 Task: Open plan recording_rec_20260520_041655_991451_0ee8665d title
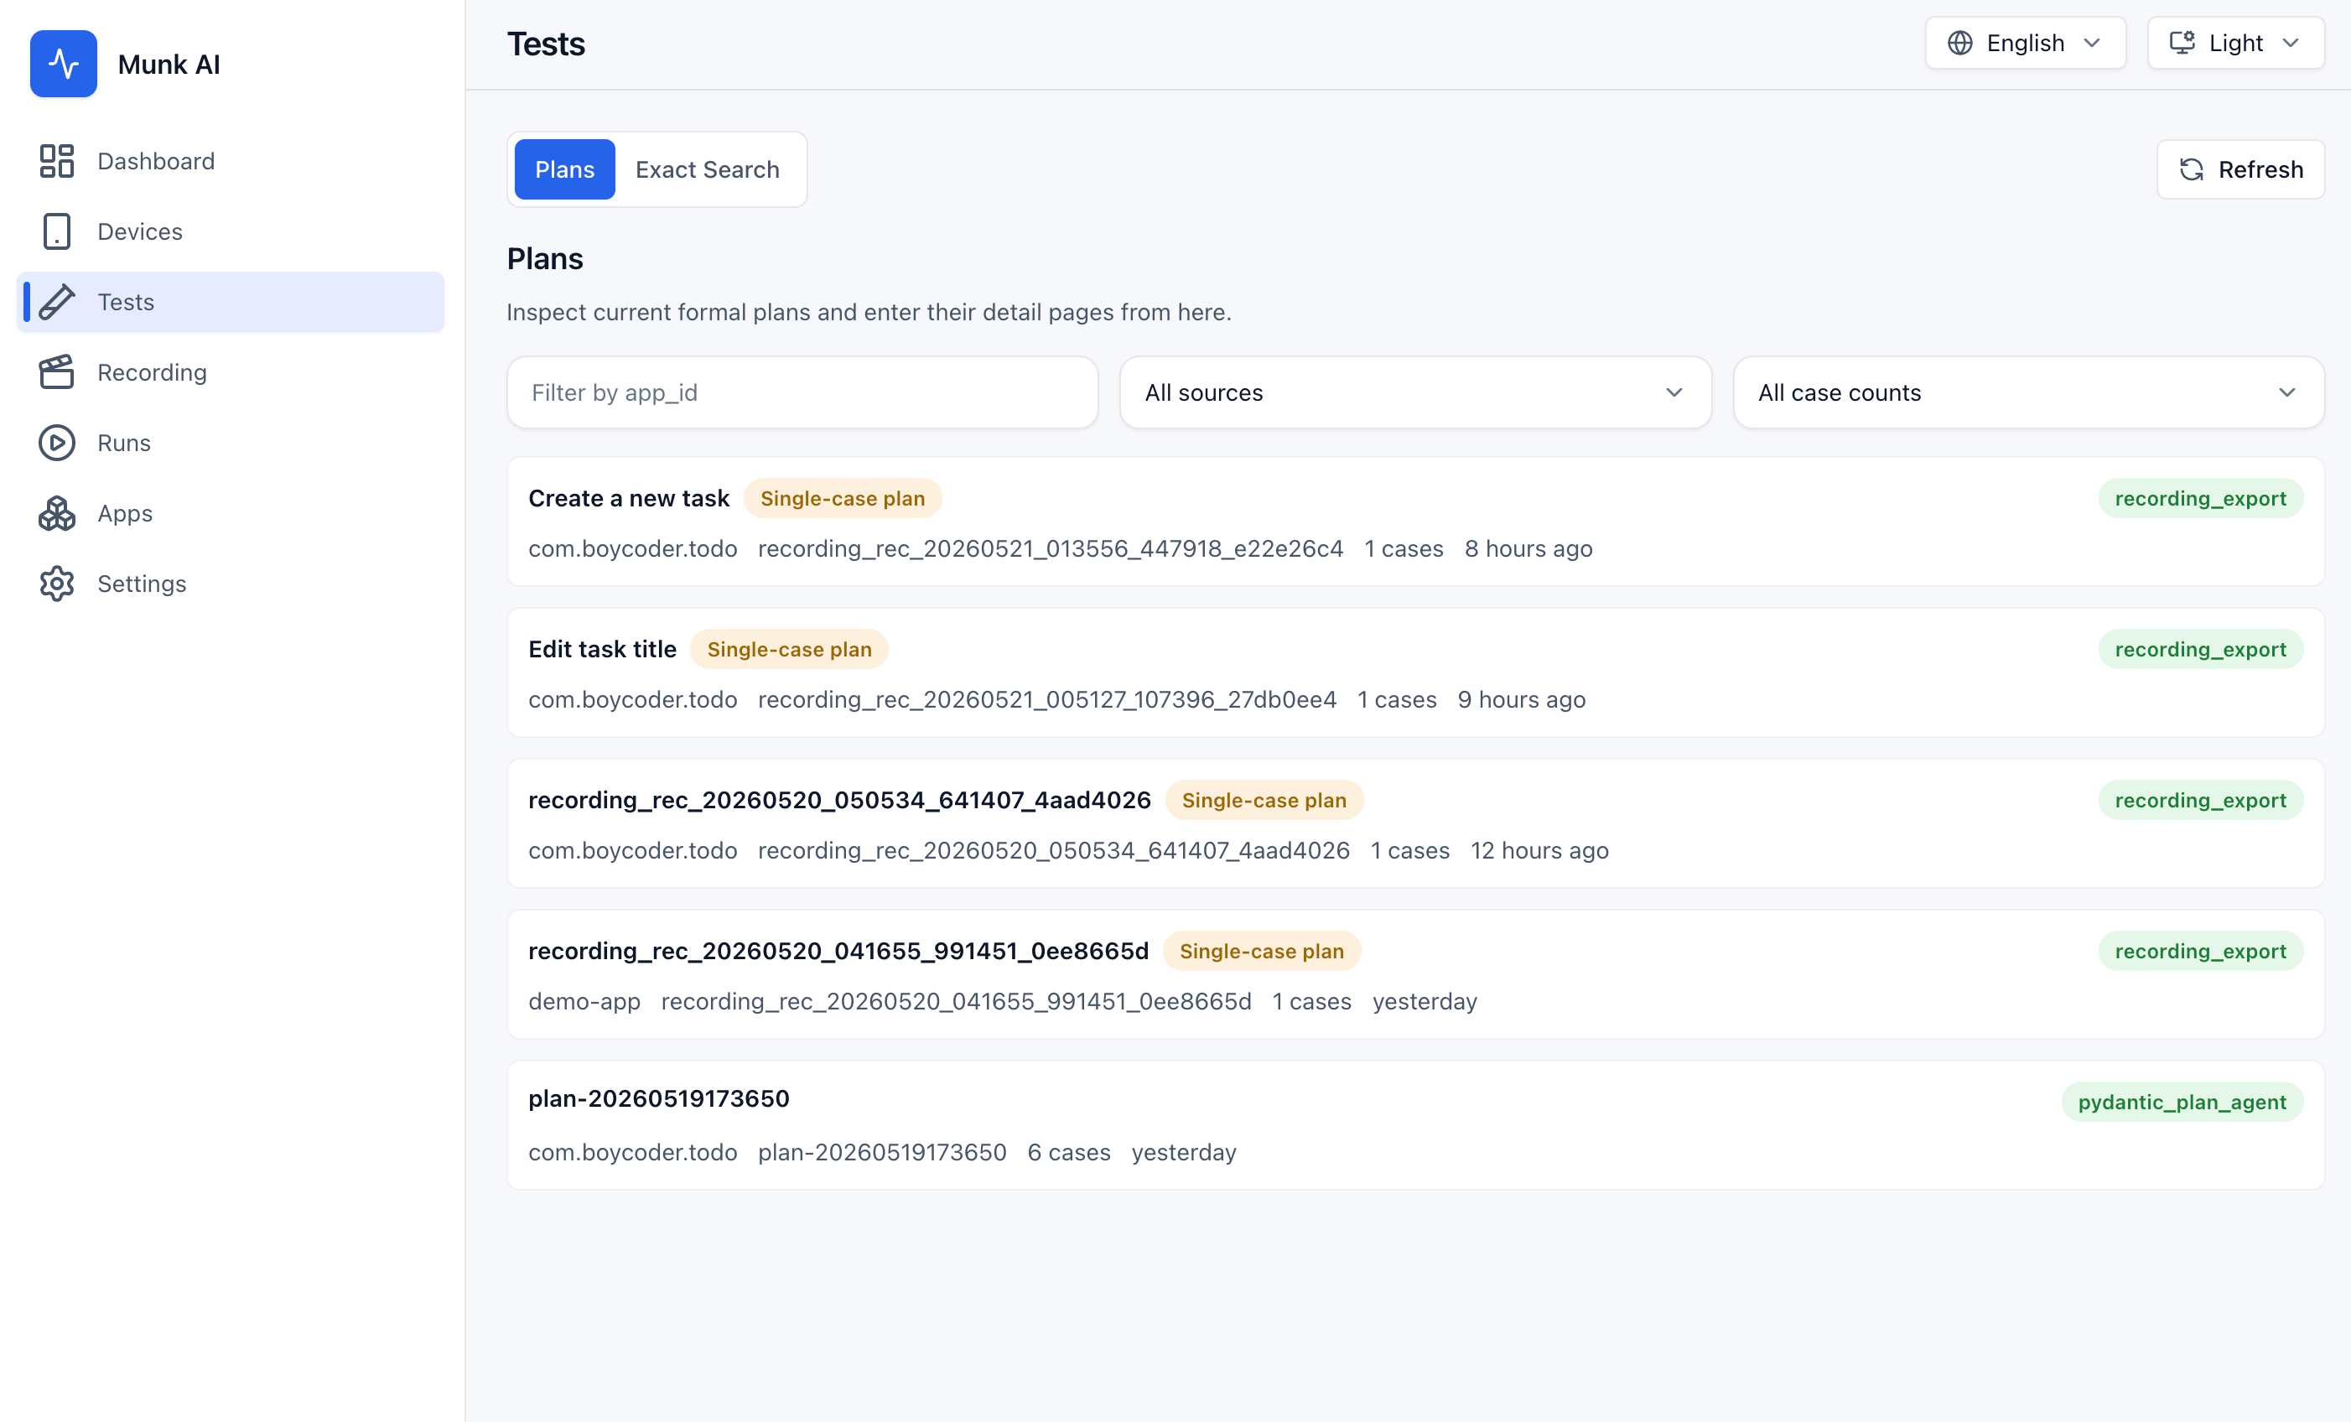838,951
